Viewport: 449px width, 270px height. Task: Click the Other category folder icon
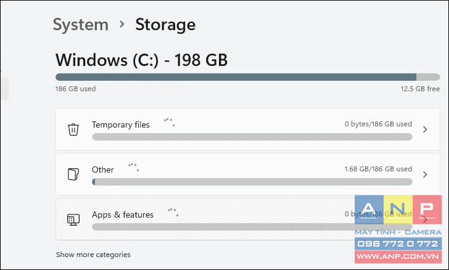point(73,174)
